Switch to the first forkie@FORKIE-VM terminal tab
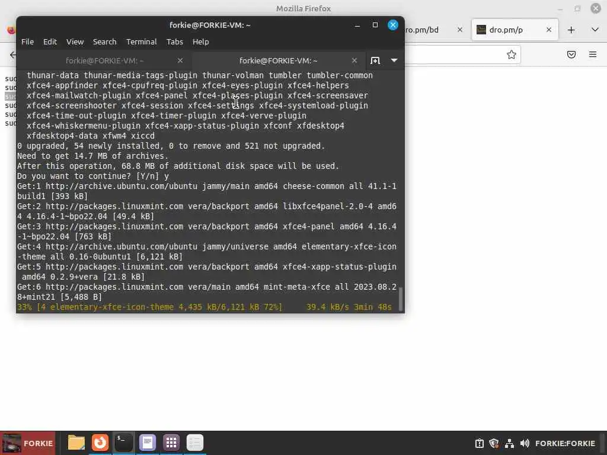Screen dimensions: 607x455 coord(104,61)
